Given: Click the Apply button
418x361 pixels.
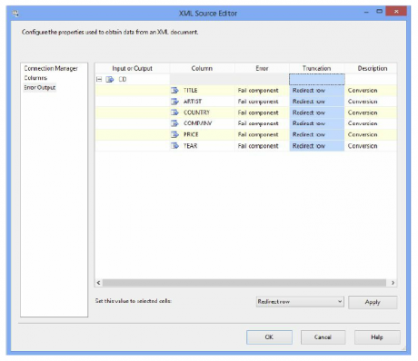Looking at the screenshot, I should point(373,302).
